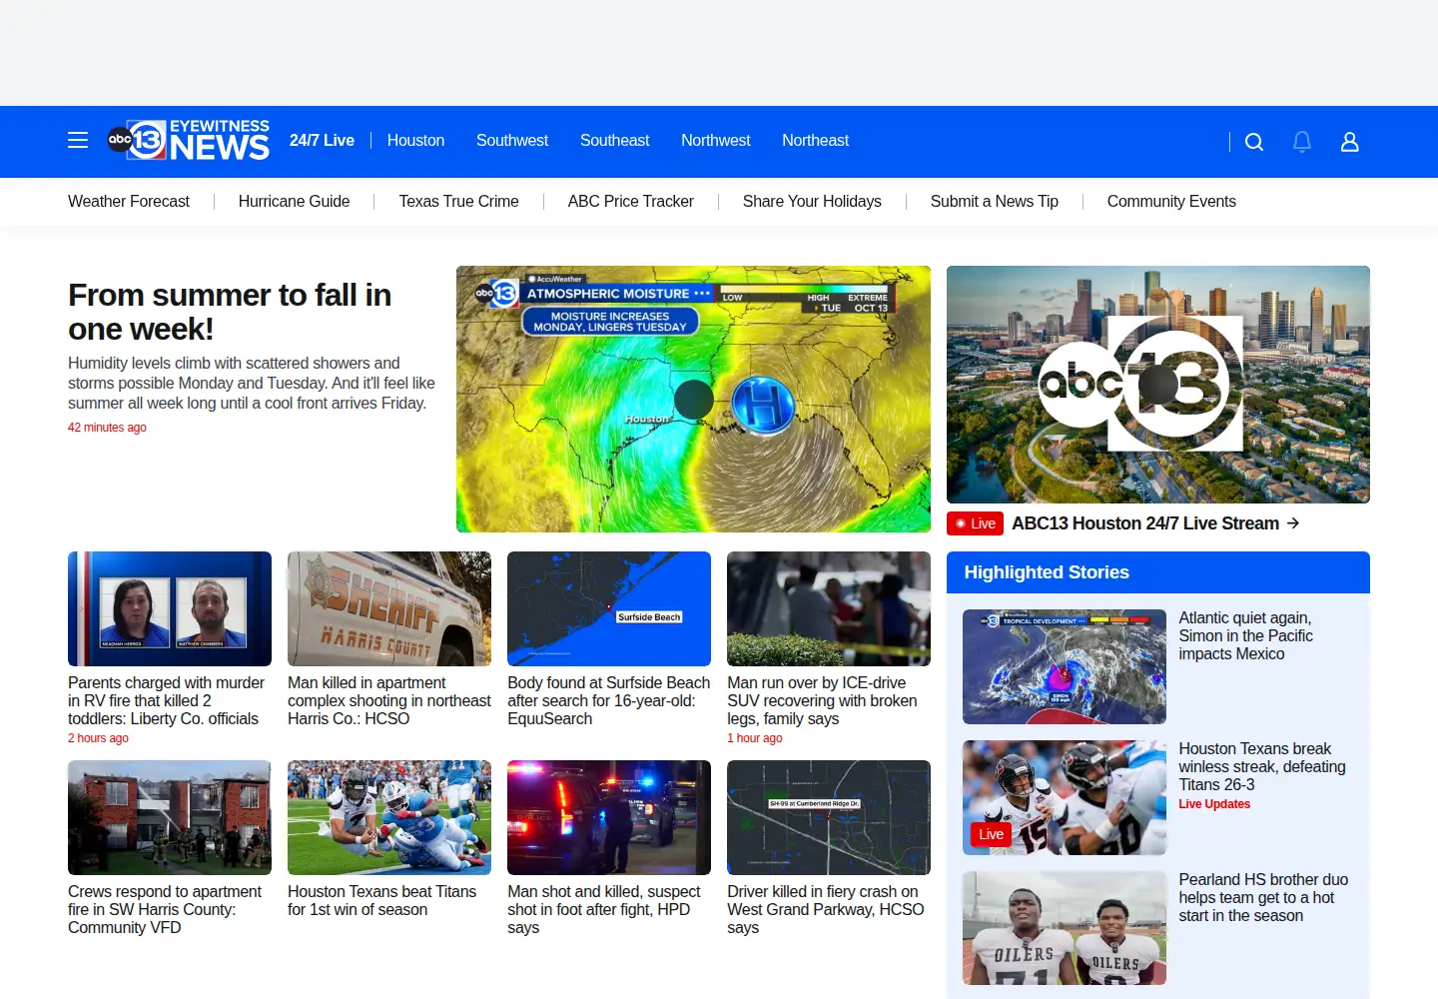Open Surfside Beach map thumbnail
Image resolution: width=1438 pixels, height=999 pixels.
click(x=609, y=608)
